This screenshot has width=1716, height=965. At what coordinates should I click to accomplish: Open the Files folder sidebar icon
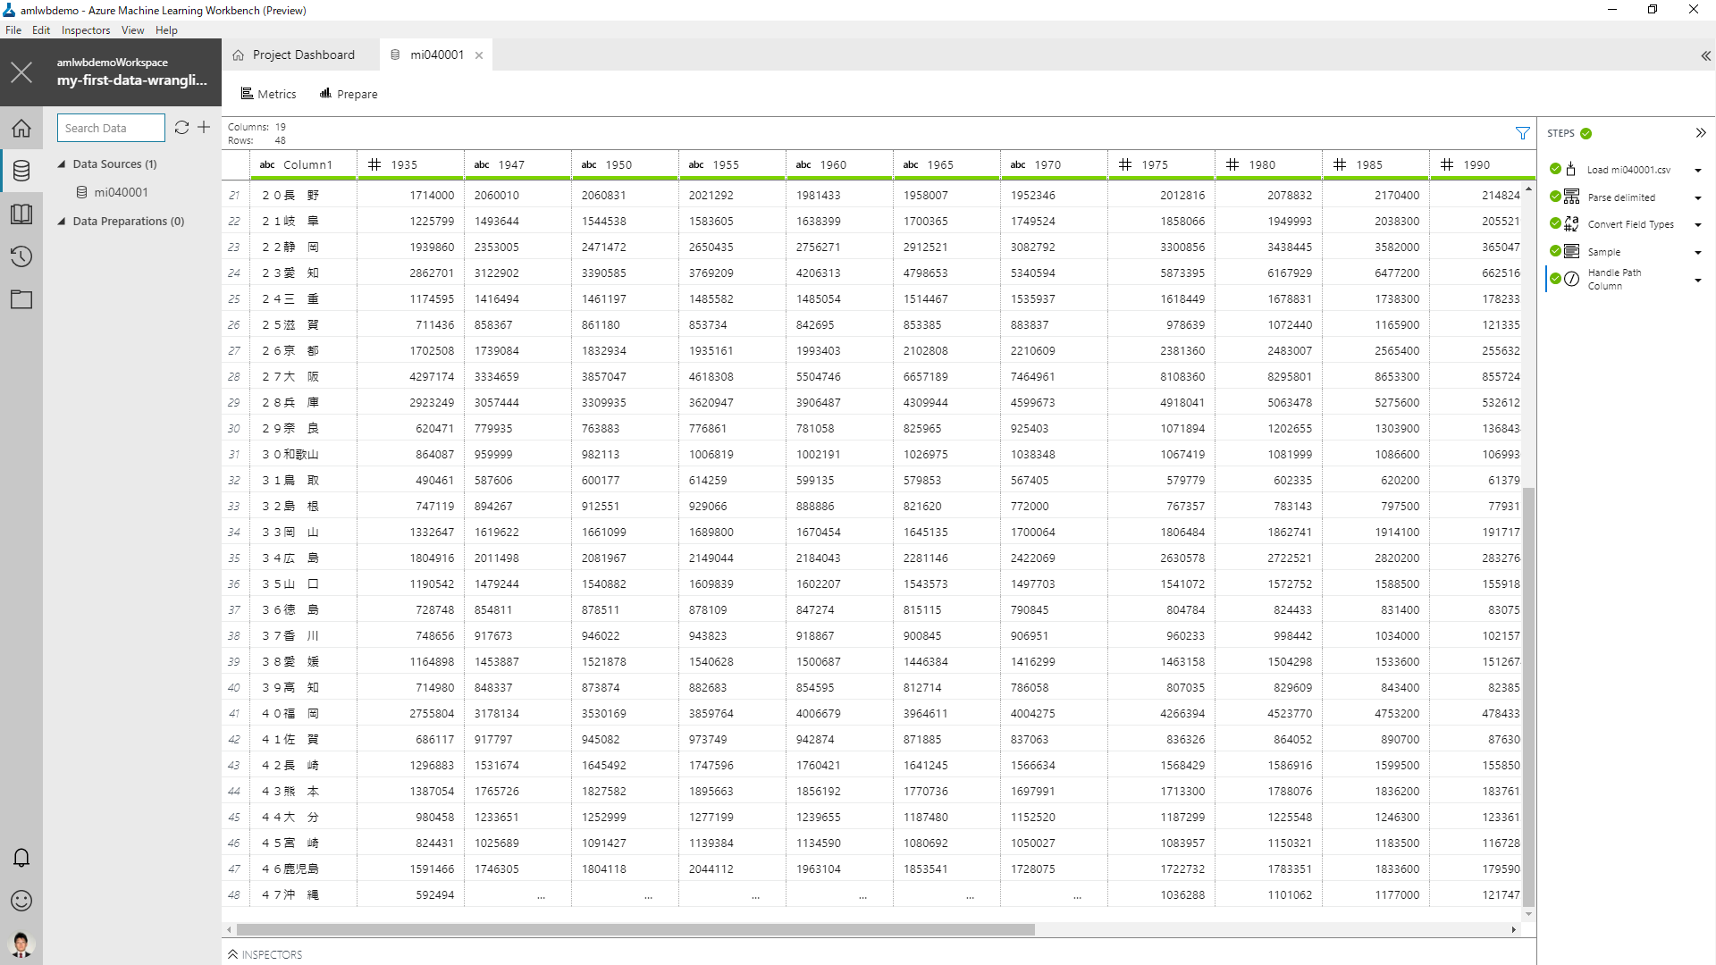coord(21,299)
